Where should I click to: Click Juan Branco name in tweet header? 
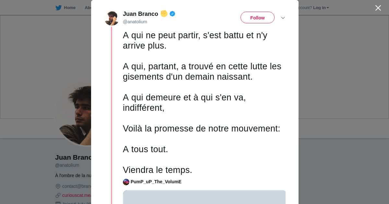point(140,14)
